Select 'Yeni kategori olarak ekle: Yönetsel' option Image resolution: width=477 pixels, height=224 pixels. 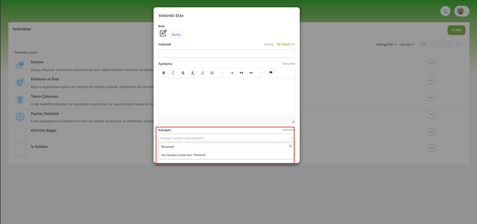183,155
